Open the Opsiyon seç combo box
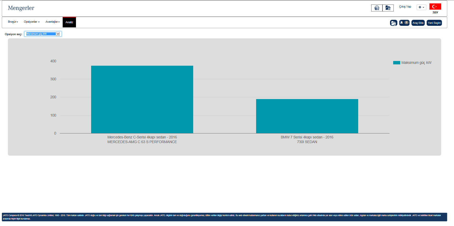The image size is (454, 226). coord(43,34)
